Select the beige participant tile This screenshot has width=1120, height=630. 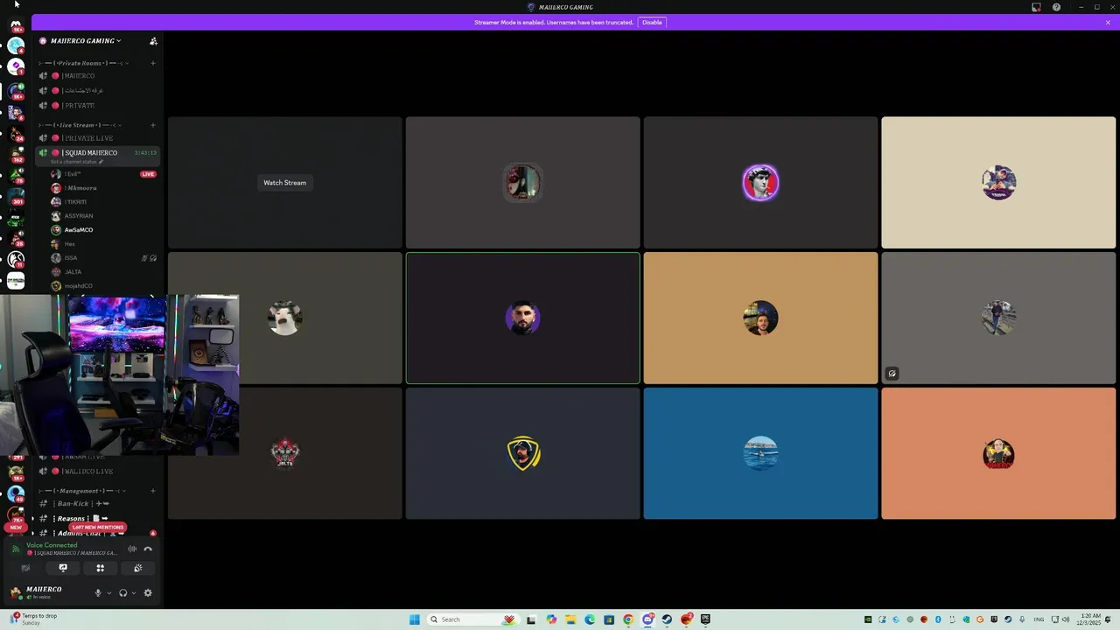(x=998, y=183)
